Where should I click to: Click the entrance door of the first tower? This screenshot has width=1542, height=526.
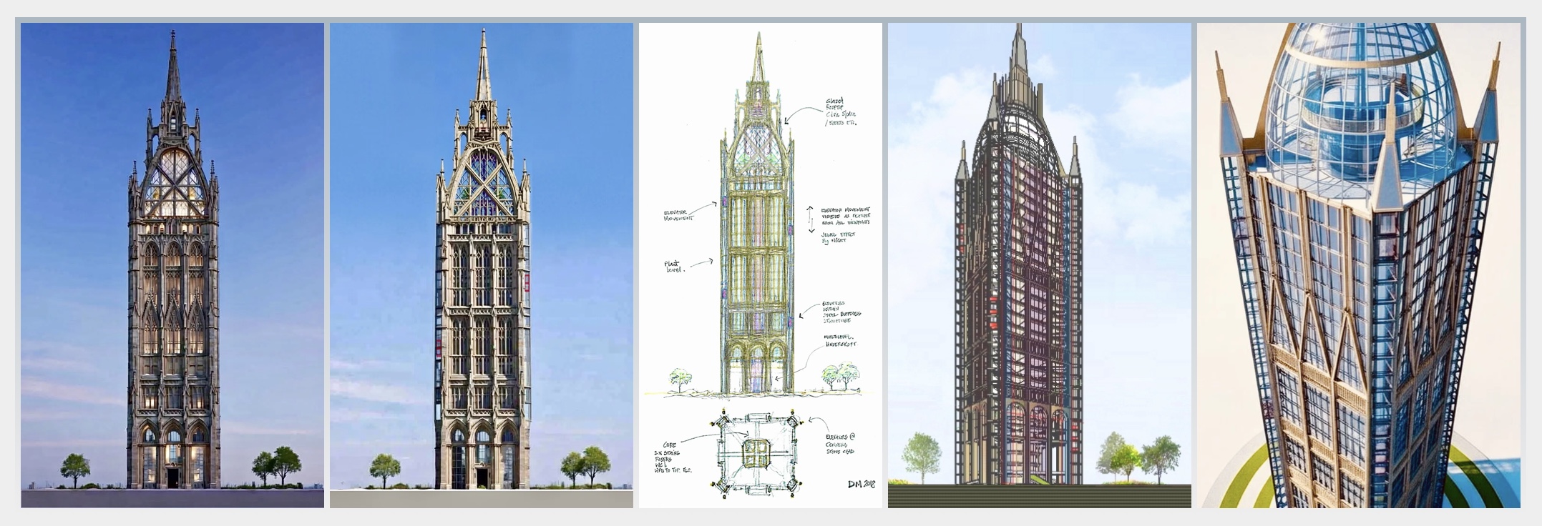(x=172, y=475)
